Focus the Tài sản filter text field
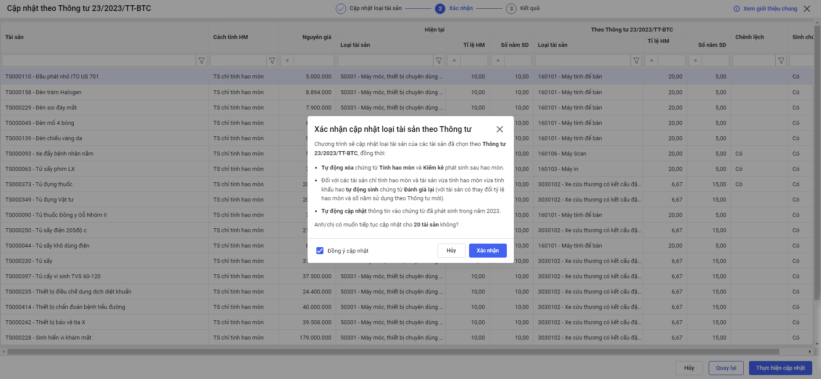Image resolution: width=821 pixels, height=379 pixels. coord(99,61)
